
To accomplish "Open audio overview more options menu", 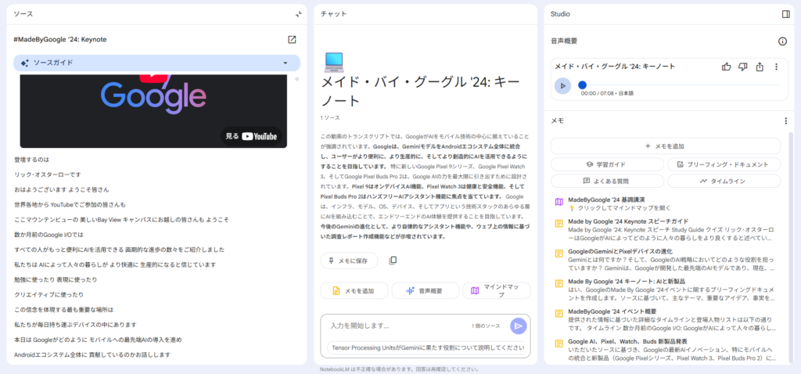I will click(776, 67).
